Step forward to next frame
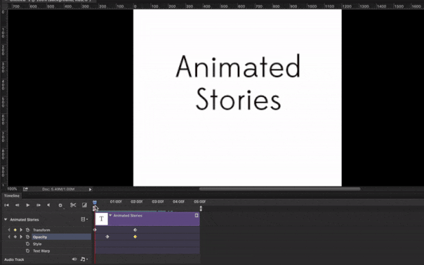The height and width of the screenshot is (265, 424). (38, 206)
